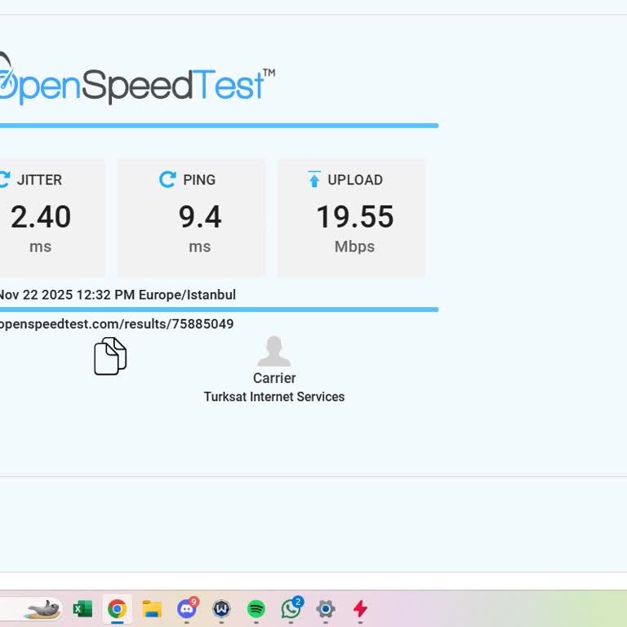Image resolution: width=627 pixels, height=627 pixels.
Task: Click the ms unit under Jitter
Action: point(40,247)
